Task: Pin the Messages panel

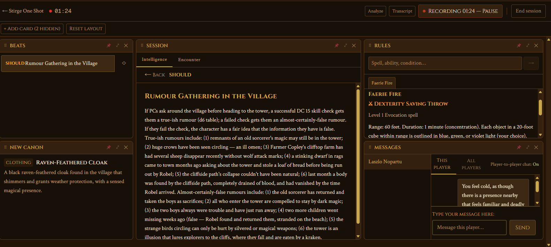Action: [519, 147]
